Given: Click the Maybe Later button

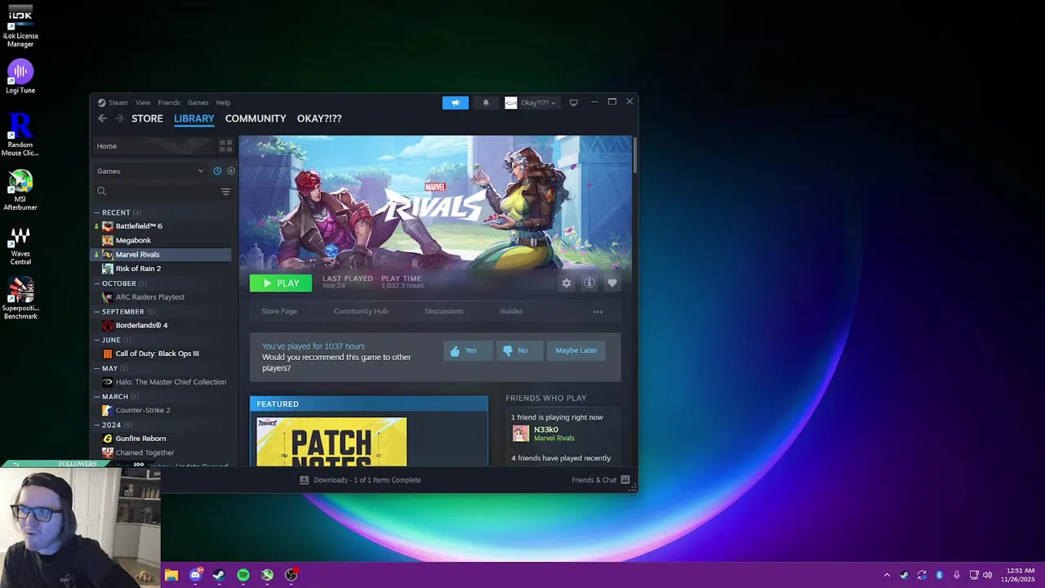Looking at the screenshot, I should [576, 350].
